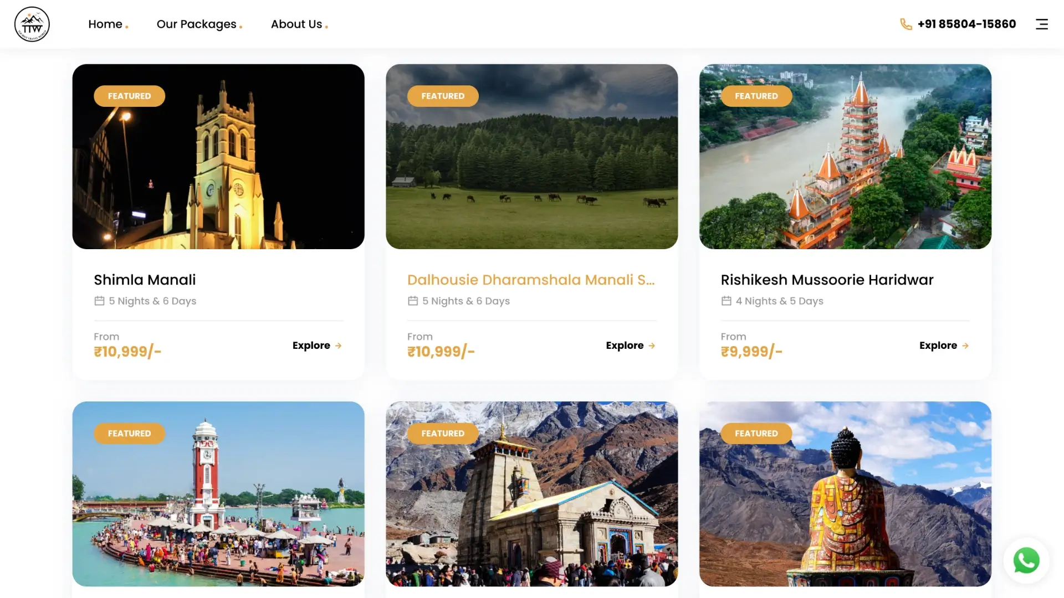Click the Kedarnath temple photo

coord(532,494)
